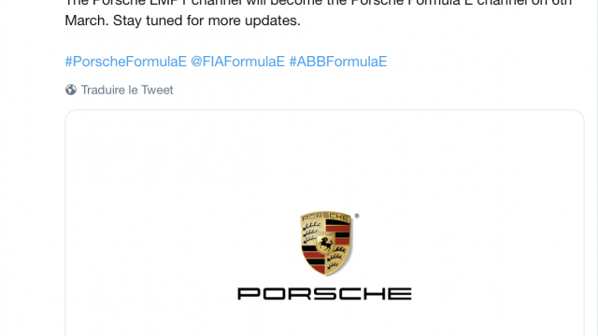Click the antlers in crest's upper-left quadrant
Viewport: 598px width, 336px height.
click(x=313, y=231)
